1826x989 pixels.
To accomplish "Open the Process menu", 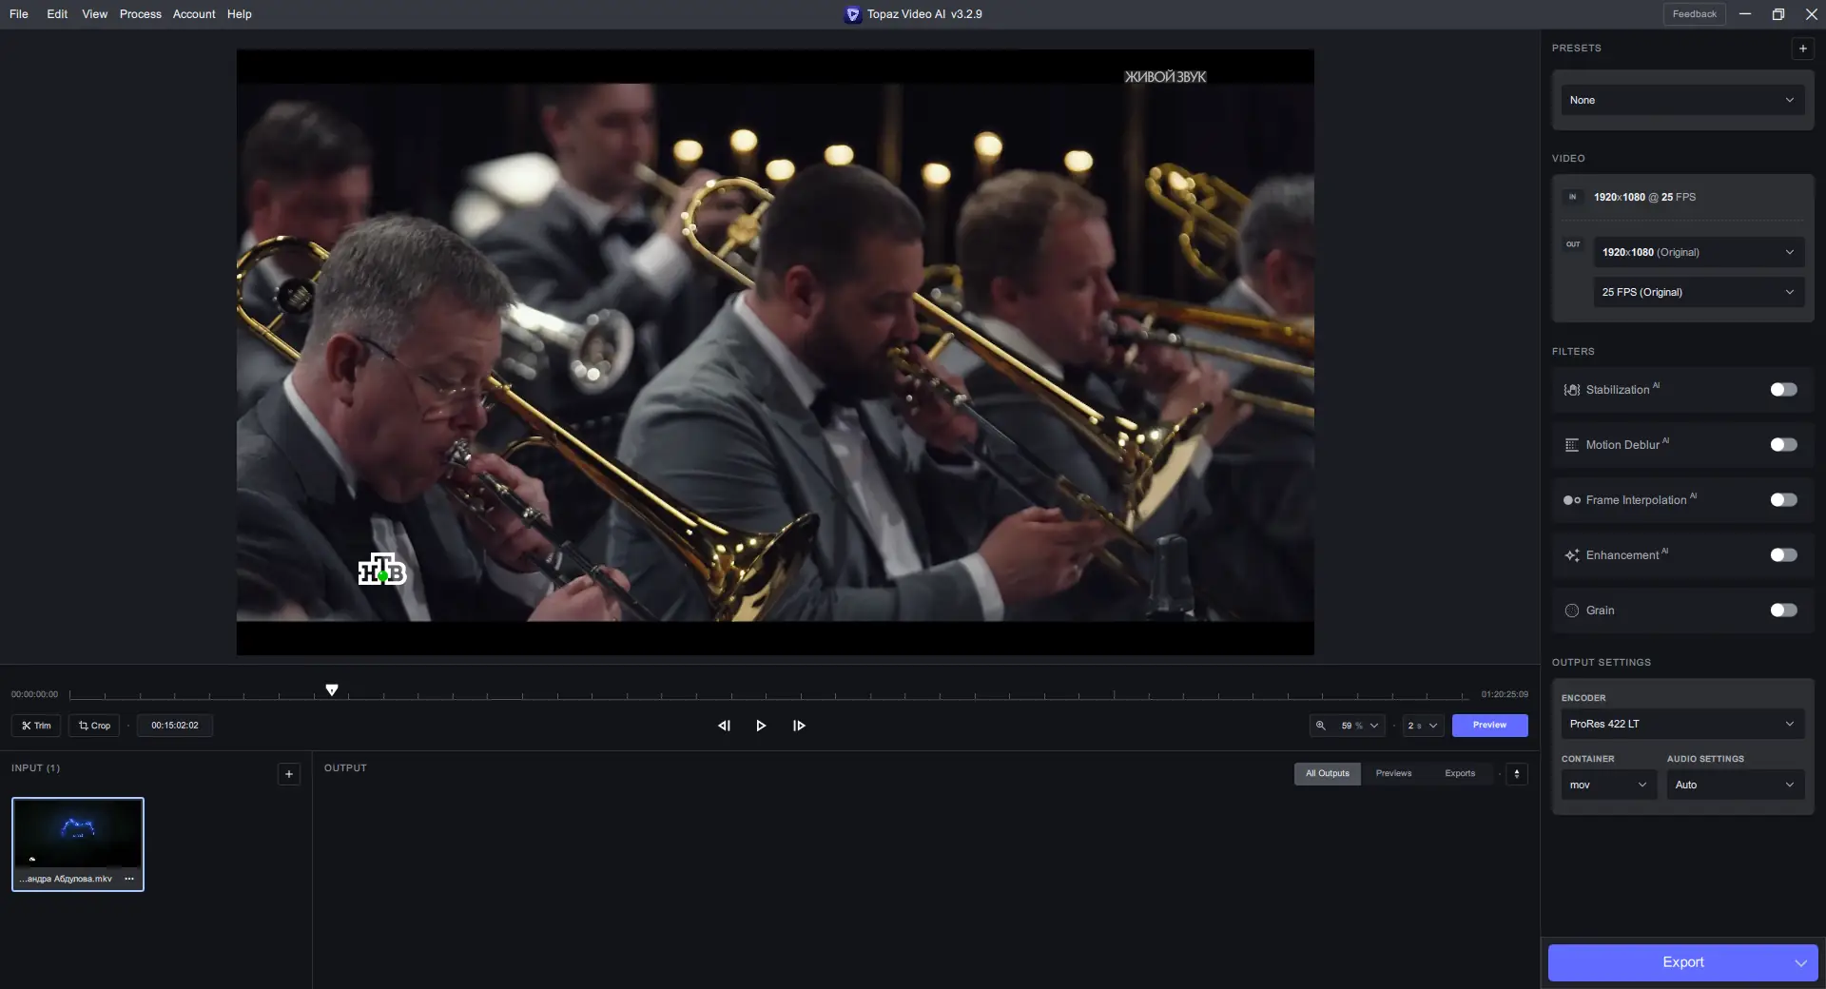I will click(x=141, y=14).
